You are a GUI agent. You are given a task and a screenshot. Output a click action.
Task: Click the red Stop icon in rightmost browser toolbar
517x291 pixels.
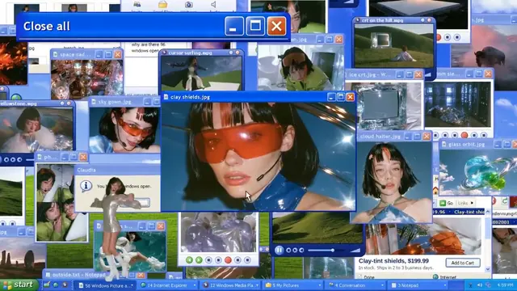point(494,201)
